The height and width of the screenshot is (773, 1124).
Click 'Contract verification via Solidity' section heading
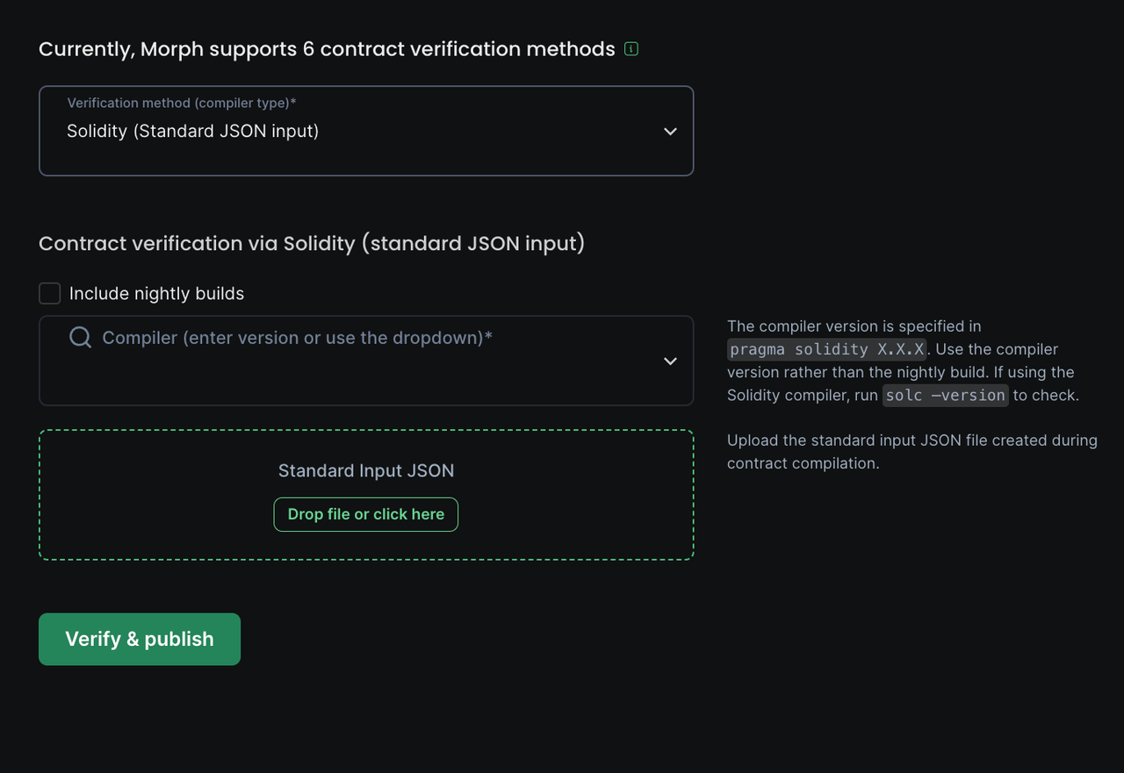(312, 244)
